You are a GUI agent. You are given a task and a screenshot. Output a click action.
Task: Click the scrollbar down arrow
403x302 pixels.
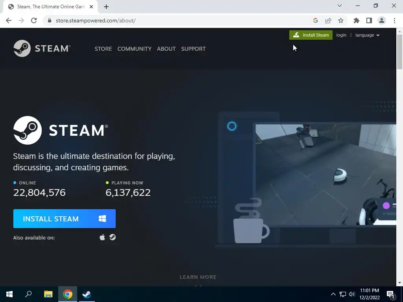click(x=399, y=283)
